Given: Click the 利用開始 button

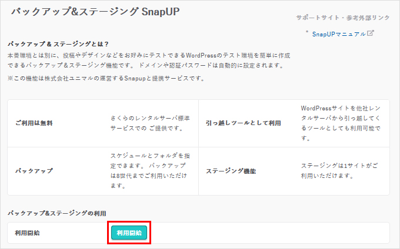Looking at the screenshot, I should (x=129, y=233).
